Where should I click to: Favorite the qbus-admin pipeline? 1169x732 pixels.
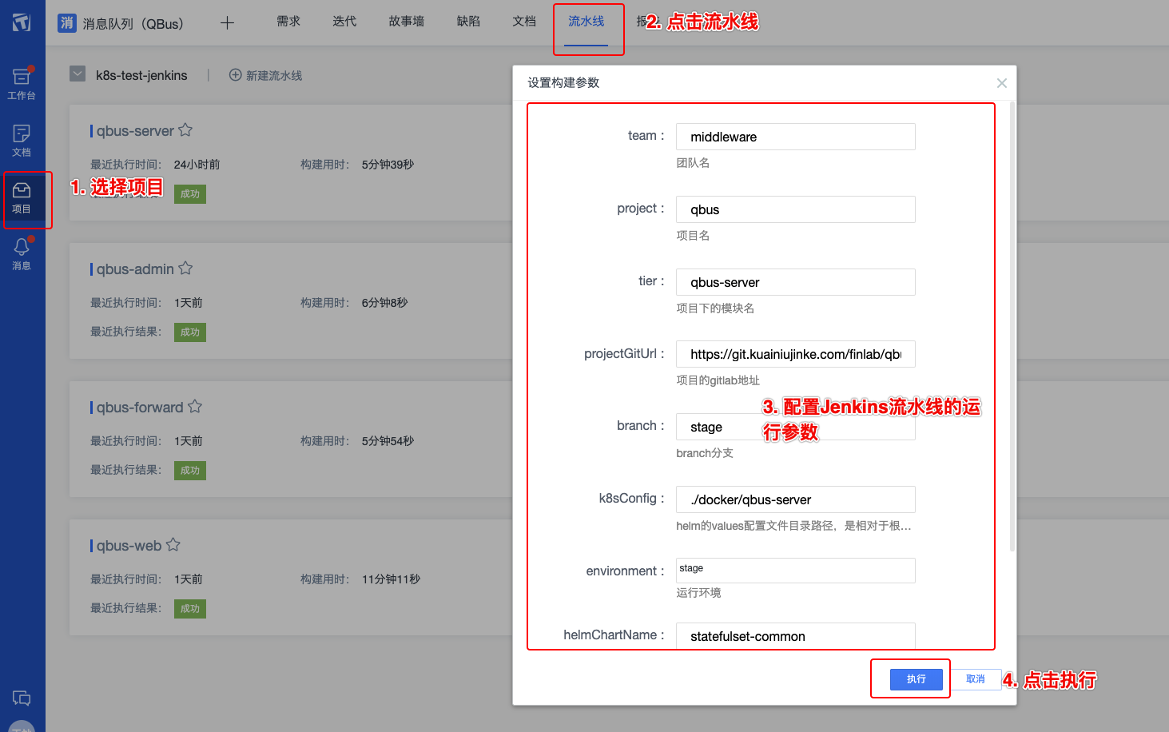pyautogui.click(x=185, y=267)
